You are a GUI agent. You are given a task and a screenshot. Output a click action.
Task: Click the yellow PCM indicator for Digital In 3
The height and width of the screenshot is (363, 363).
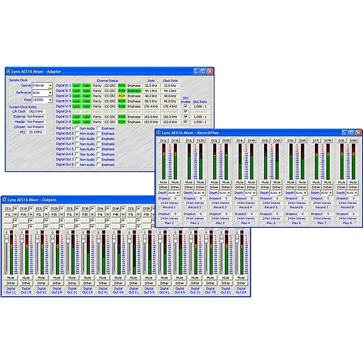coord(121,96)
